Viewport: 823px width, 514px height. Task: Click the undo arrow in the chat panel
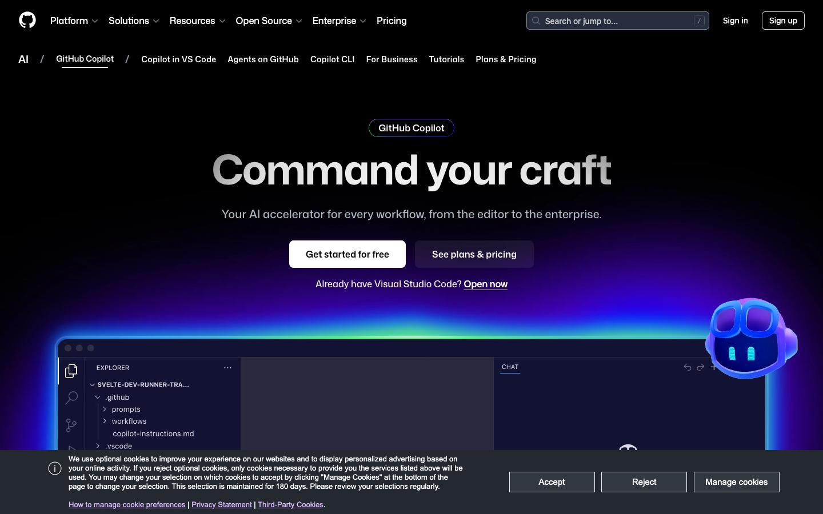pyautogui.click(x=688, y=367)
